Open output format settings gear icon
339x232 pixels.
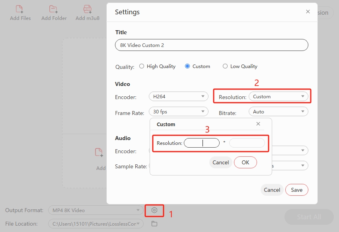tap(154, 210)
